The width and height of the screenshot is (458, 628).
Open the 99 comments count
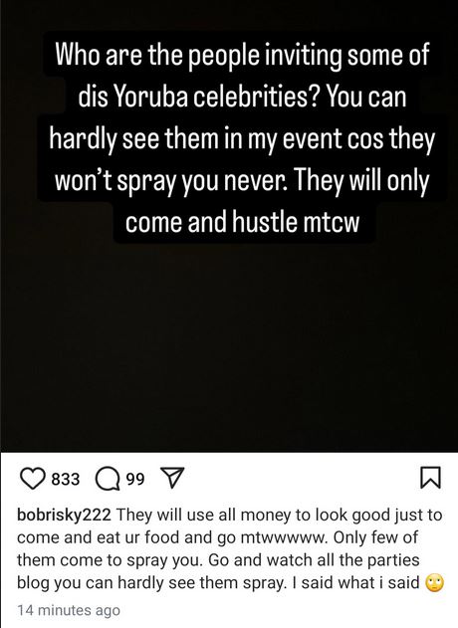point(135,479)
